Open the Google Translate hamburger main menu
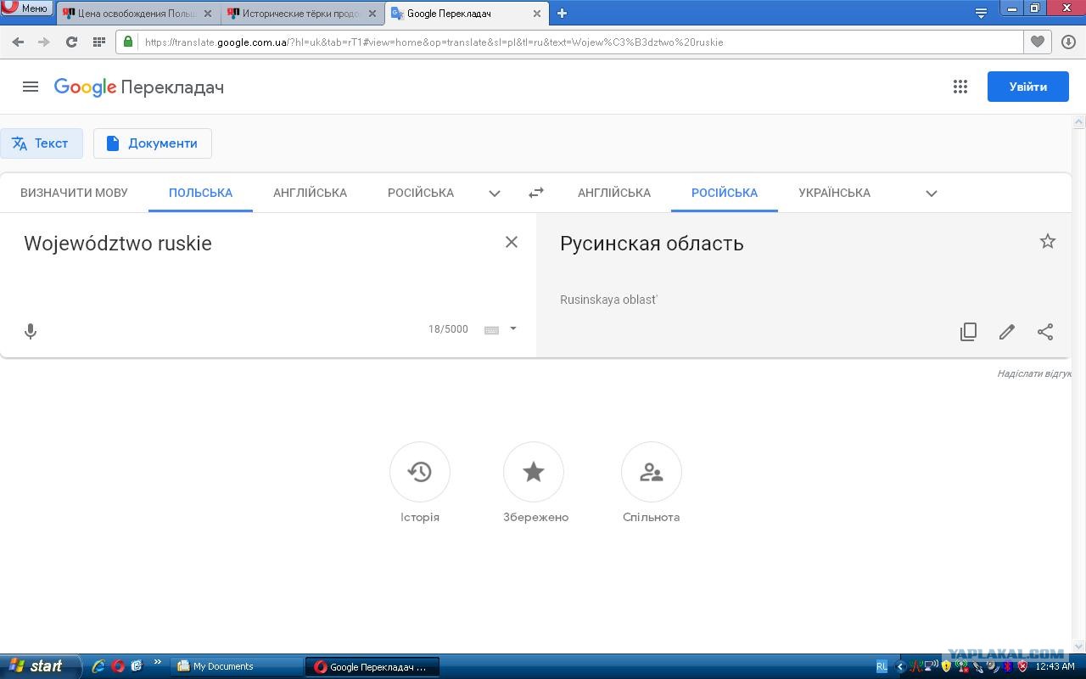This screenshot has width=1086, height=679. (31, 87)
